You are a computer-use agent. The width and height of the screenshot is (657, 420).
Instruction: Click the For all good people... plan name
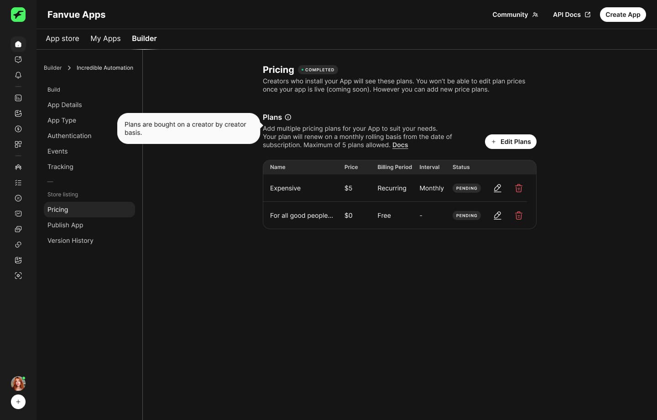point(302,215)
